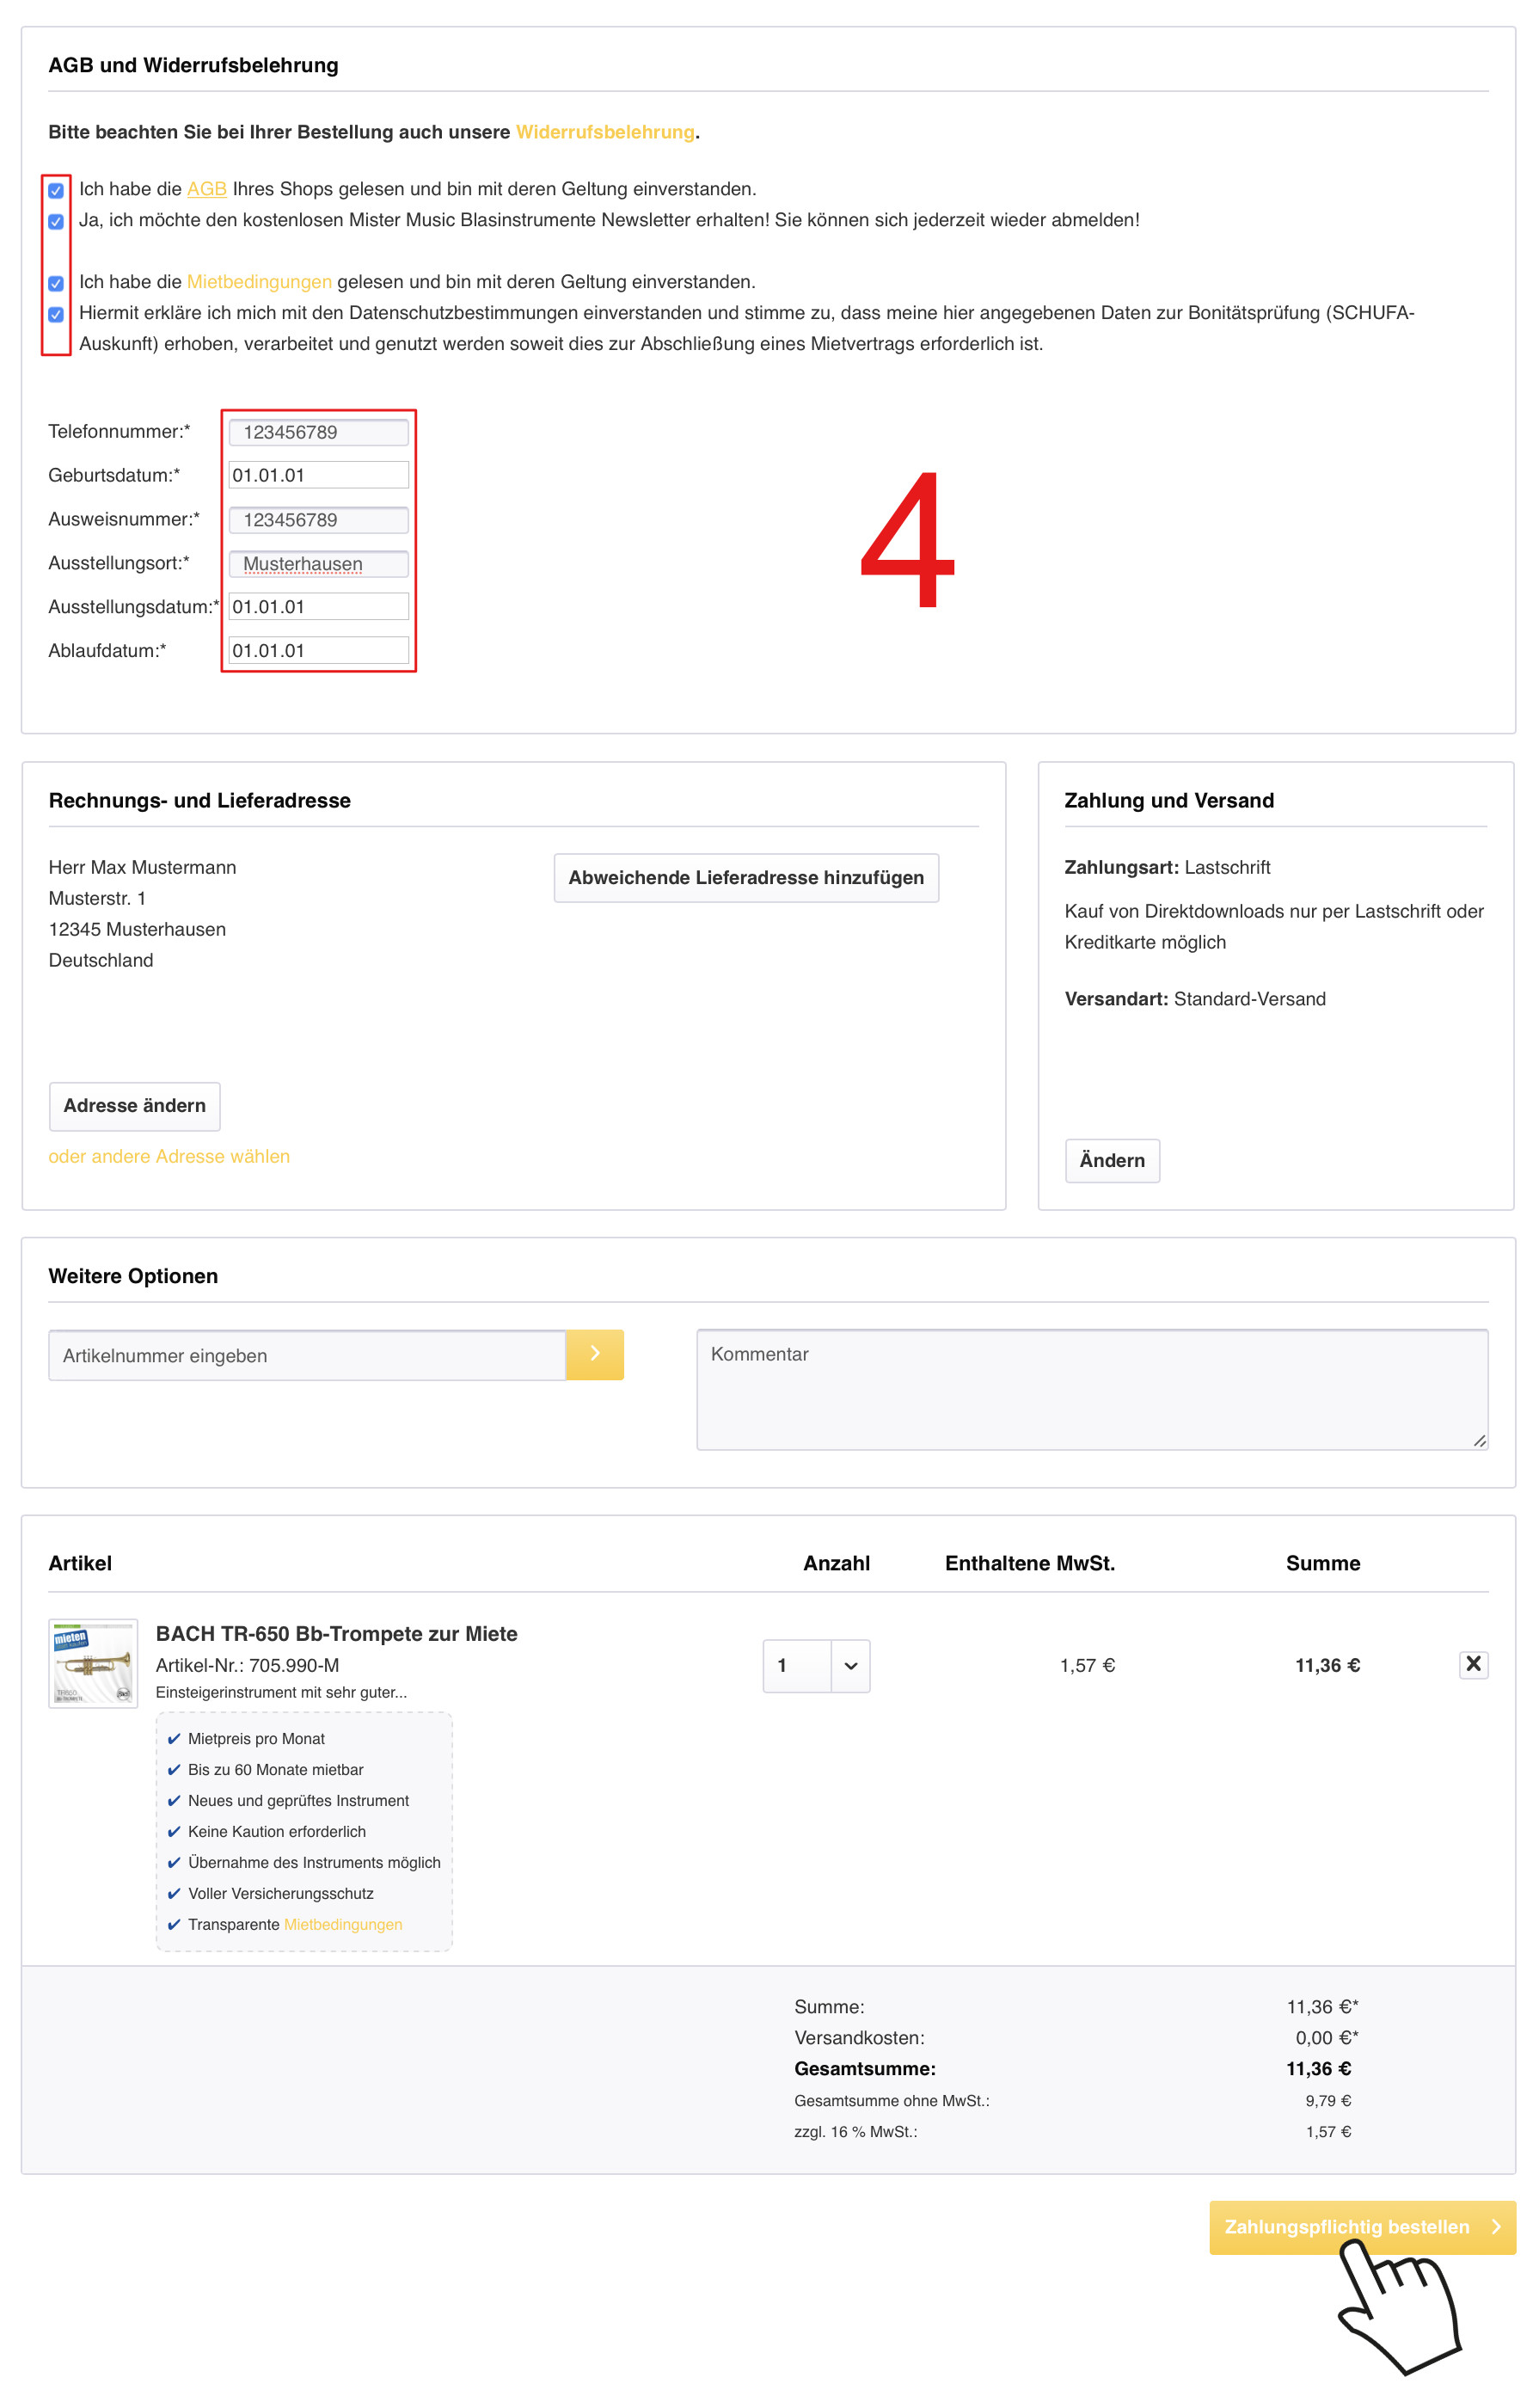The width and height of the screenshot is (1539, 2408).
Task: Toggle the Mister Music newsletter checkbox
Action: click(56, 222)
